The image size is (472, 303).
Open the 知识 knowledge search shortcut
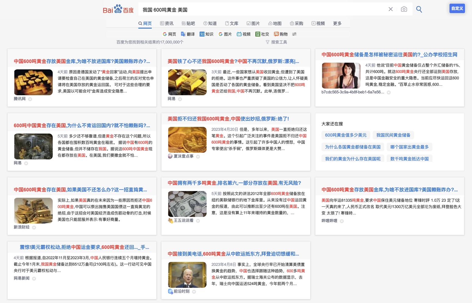[x=207, y=34]
